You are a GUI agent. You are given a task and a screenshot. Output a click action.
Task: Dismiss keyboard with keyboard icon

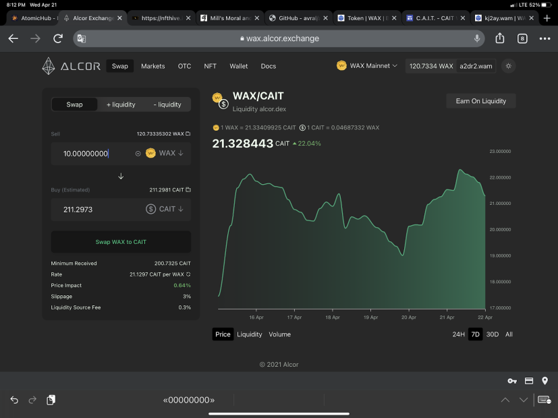click(x=545, y=400)
